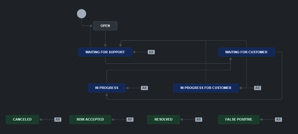The width and height of the screenshot is (298, 134).
Task: Select the RISK ACCEPTED status node
Action: [90, 119]
